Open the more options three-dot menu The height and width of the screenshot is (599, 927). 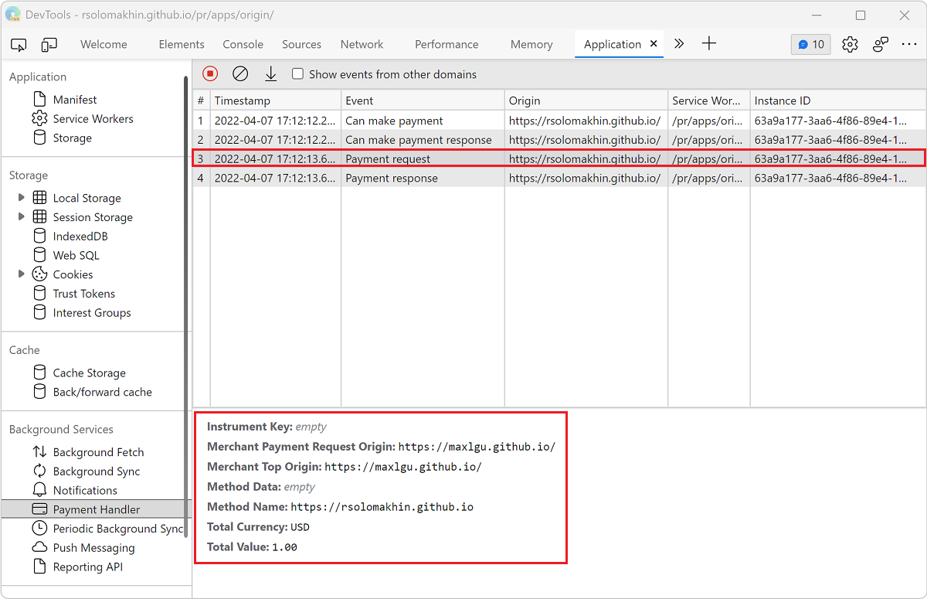908,44
